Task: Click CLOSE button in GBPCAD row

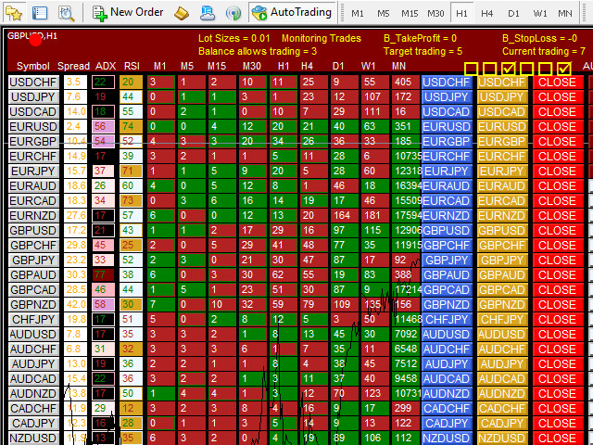Action: (558, 290)
